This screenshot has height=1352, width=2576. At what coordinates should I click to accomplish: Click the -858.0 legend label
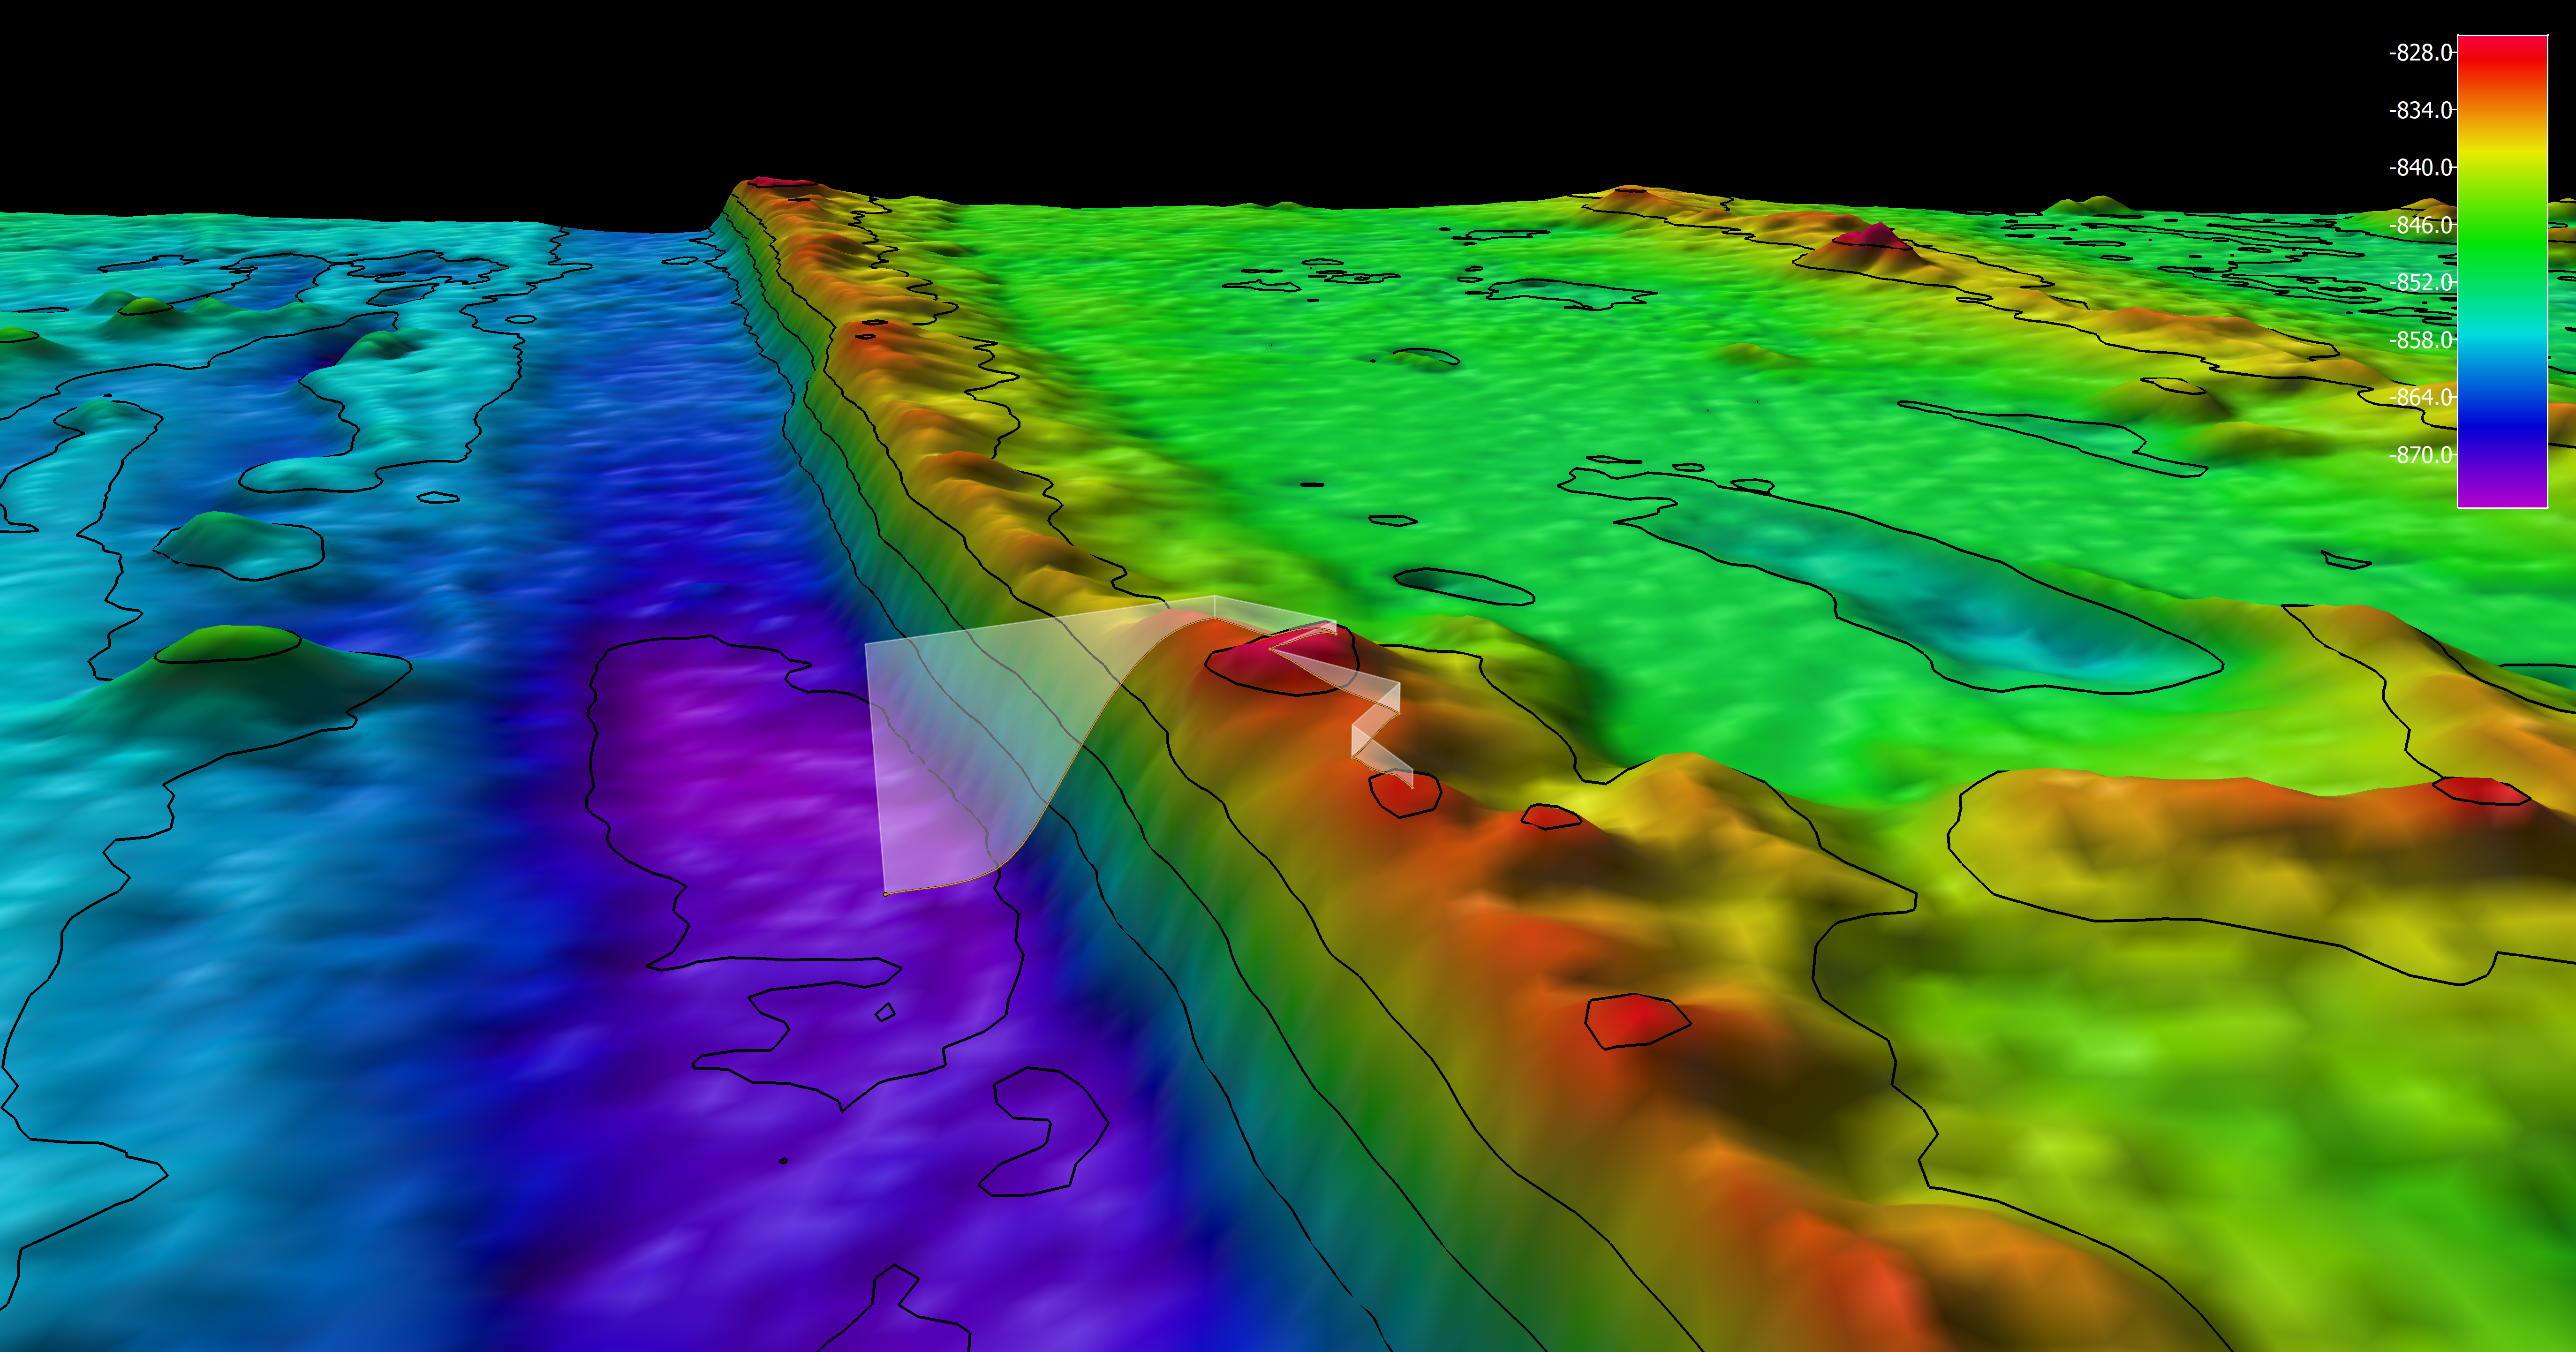pyautogui.click(x=2421, y=340)
